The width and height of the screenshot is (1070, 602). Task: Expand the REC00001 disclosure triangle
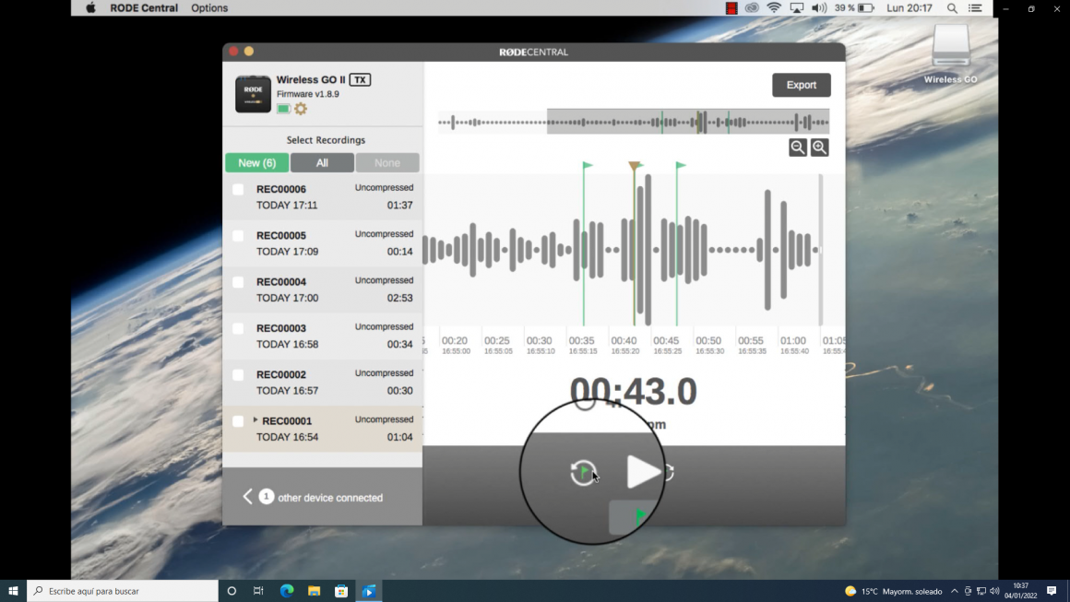click(x=256, y=420)
